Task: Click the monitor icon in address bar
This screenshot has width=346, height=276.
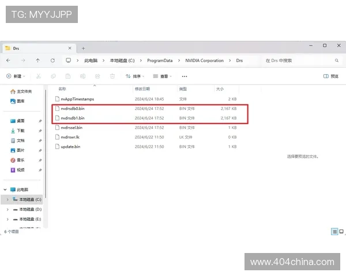Action: [69, 60]
